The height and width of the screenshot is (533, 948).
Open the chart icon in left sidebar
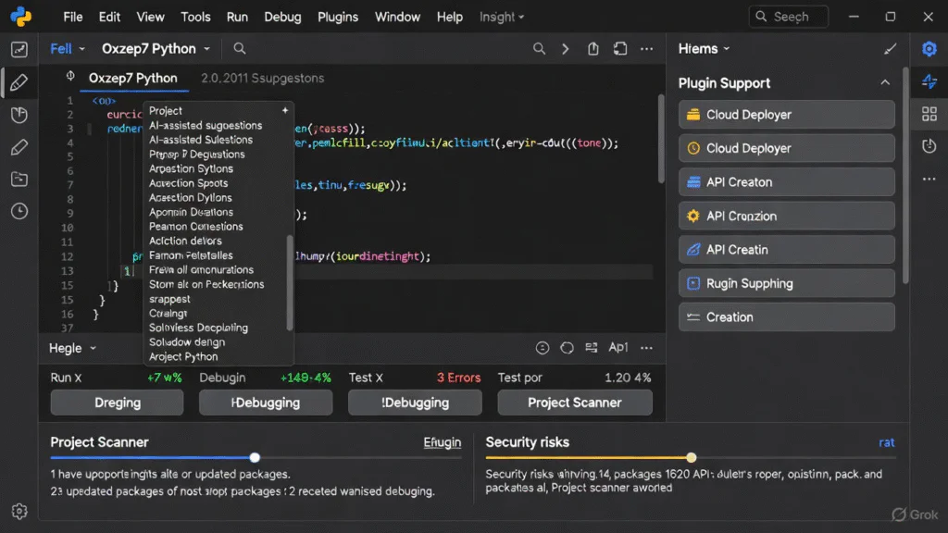(x=19, y=50)
